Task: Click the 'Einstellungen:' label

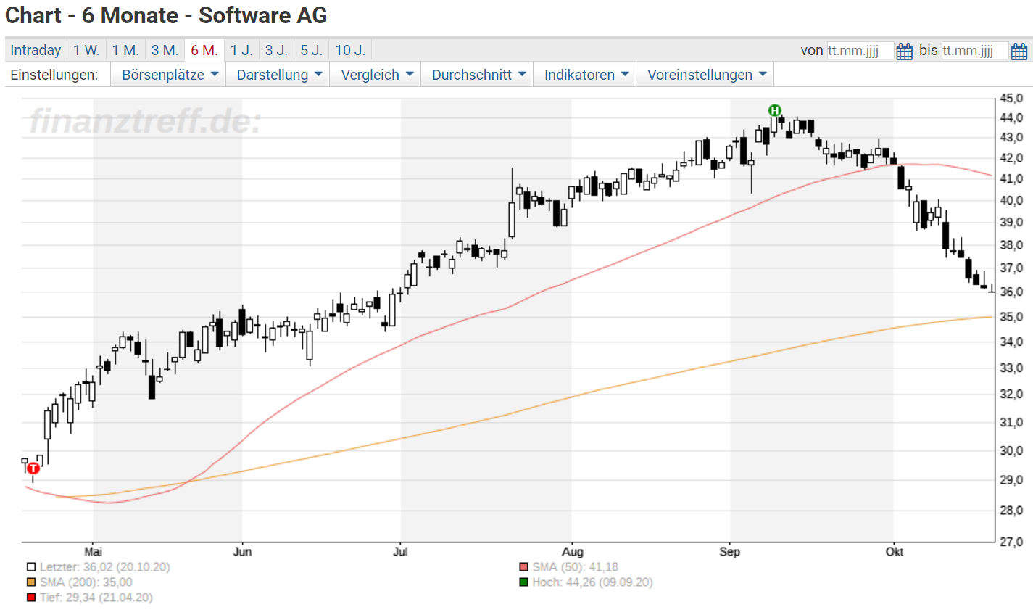Action: coord(54,75)
